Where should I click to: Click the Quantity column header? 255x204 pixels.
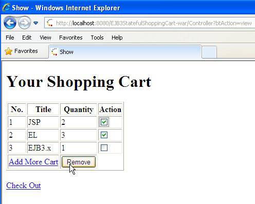(79, 109)
